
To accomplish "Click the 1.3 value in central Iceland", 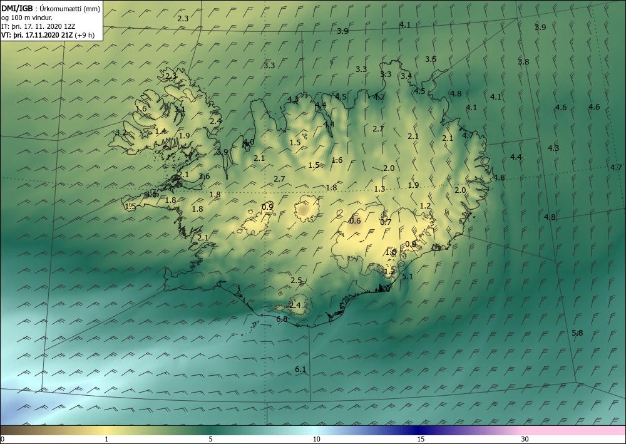I will (x=380, y=189).
